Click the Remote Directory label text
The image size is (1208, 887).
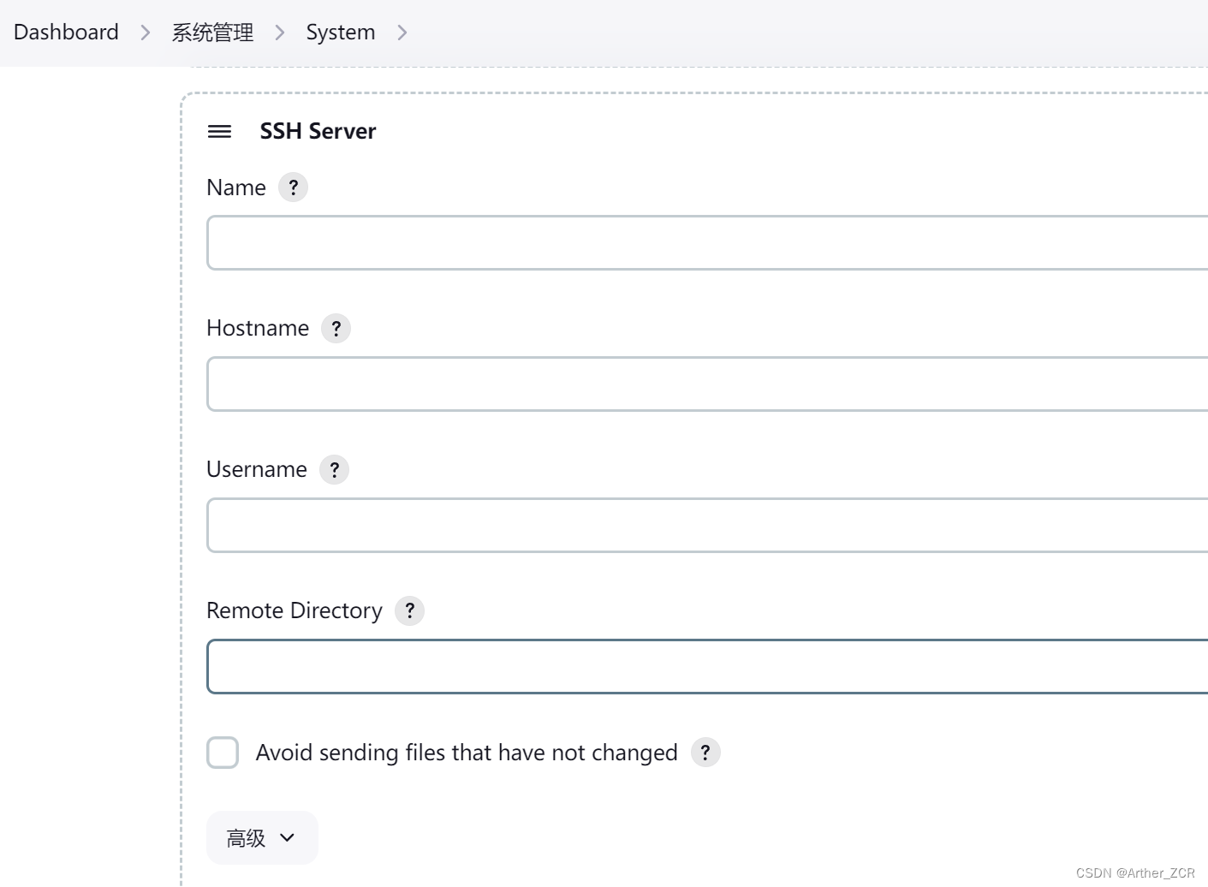coord(295,610)
